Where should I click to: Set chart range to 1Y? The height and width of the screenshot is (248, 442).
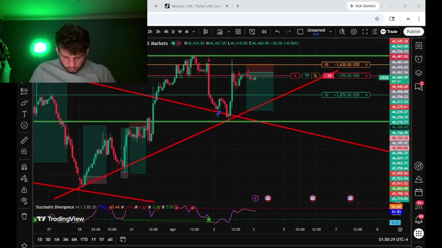pyautogui.click(x=94, y=239)
